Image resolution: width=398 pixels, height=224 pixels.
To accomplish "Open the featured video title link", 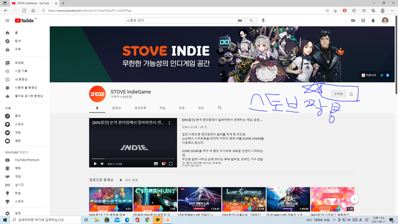I will pos(222,120).
